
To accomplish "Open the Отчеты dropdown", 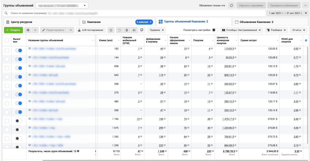I will [299, 30].
